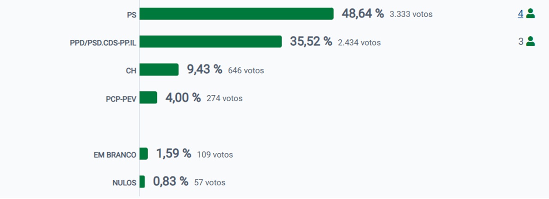Click the PS elected members person icon
Image resolution: width=549 pixels, height=199 pixels.
pos(531,14)
